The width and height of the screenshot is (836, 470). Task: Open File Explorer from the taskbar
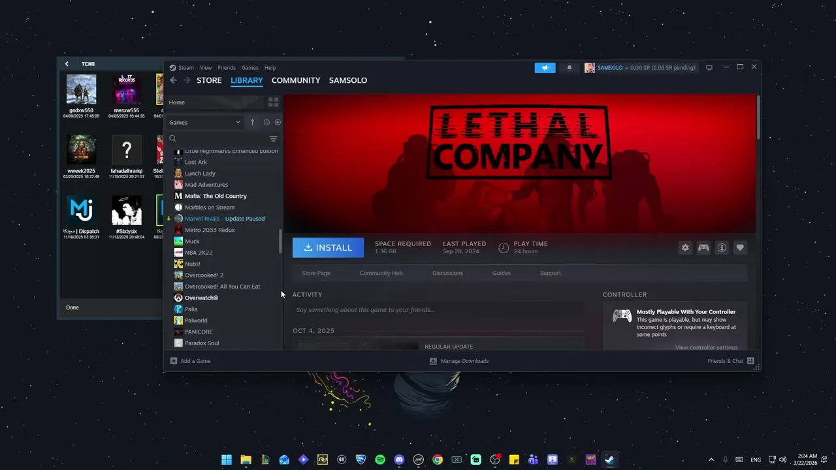(x=246, y=460)
